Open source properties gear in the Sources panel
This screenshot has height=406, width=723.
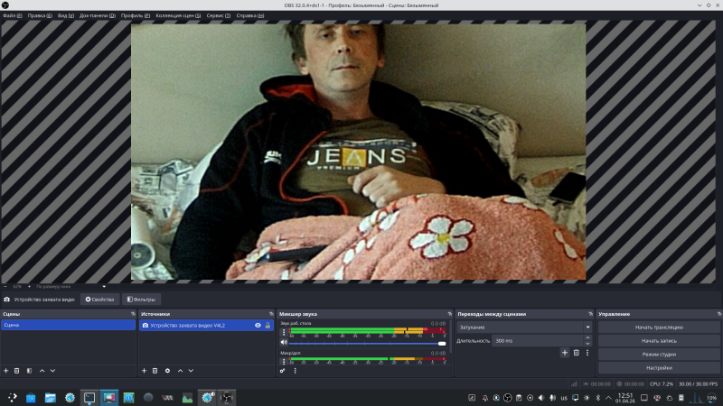pos(167,371)
